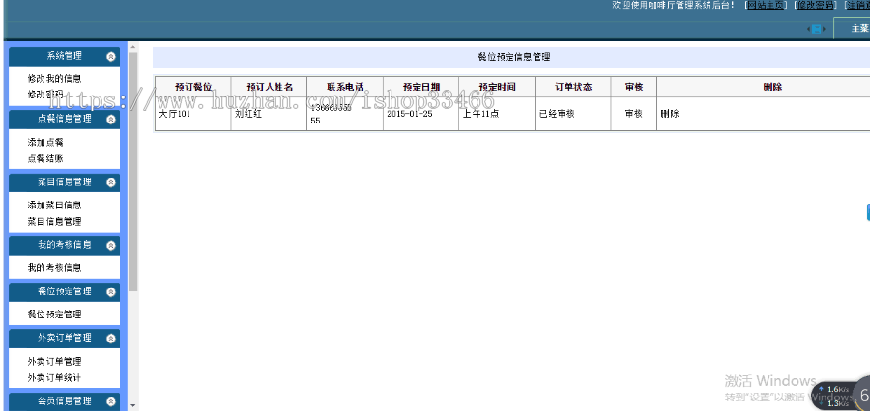Click the sidebar vertical scrollbar thumb
This screenshot has height=411, width=870.
[133, 173]
